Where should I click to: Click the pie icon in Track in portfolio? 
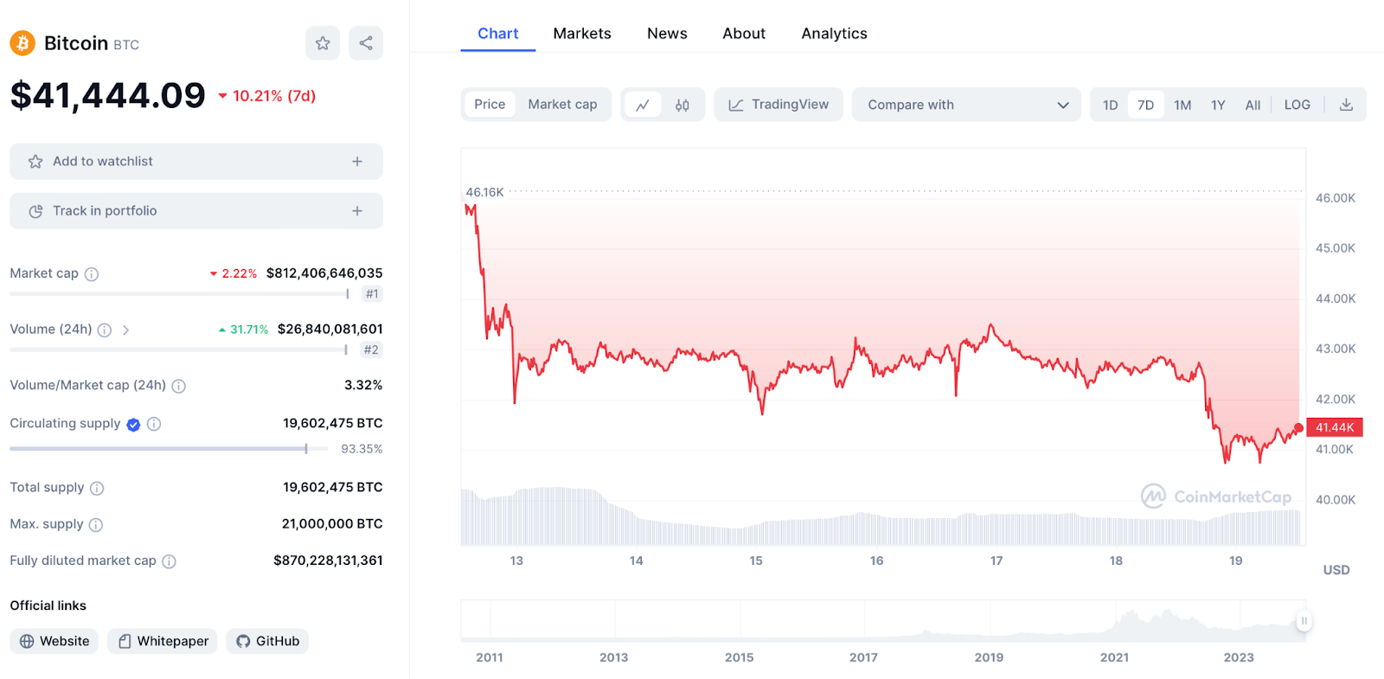(x=35, y=211)
